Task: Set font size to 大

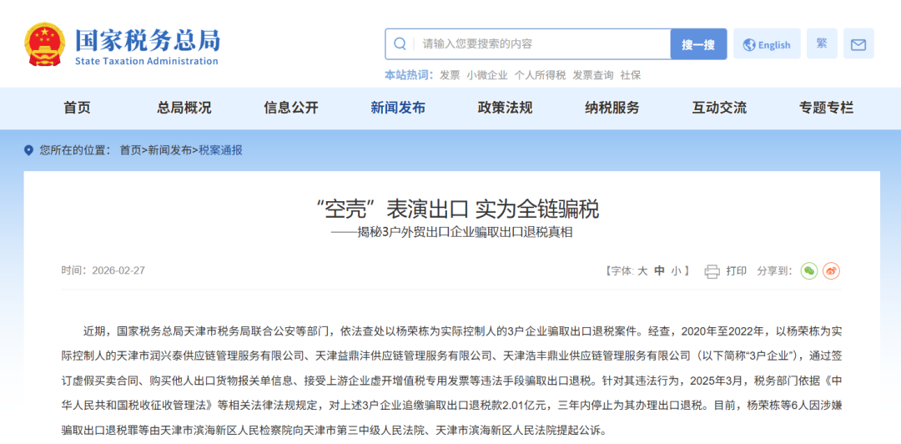Action: 642,271
